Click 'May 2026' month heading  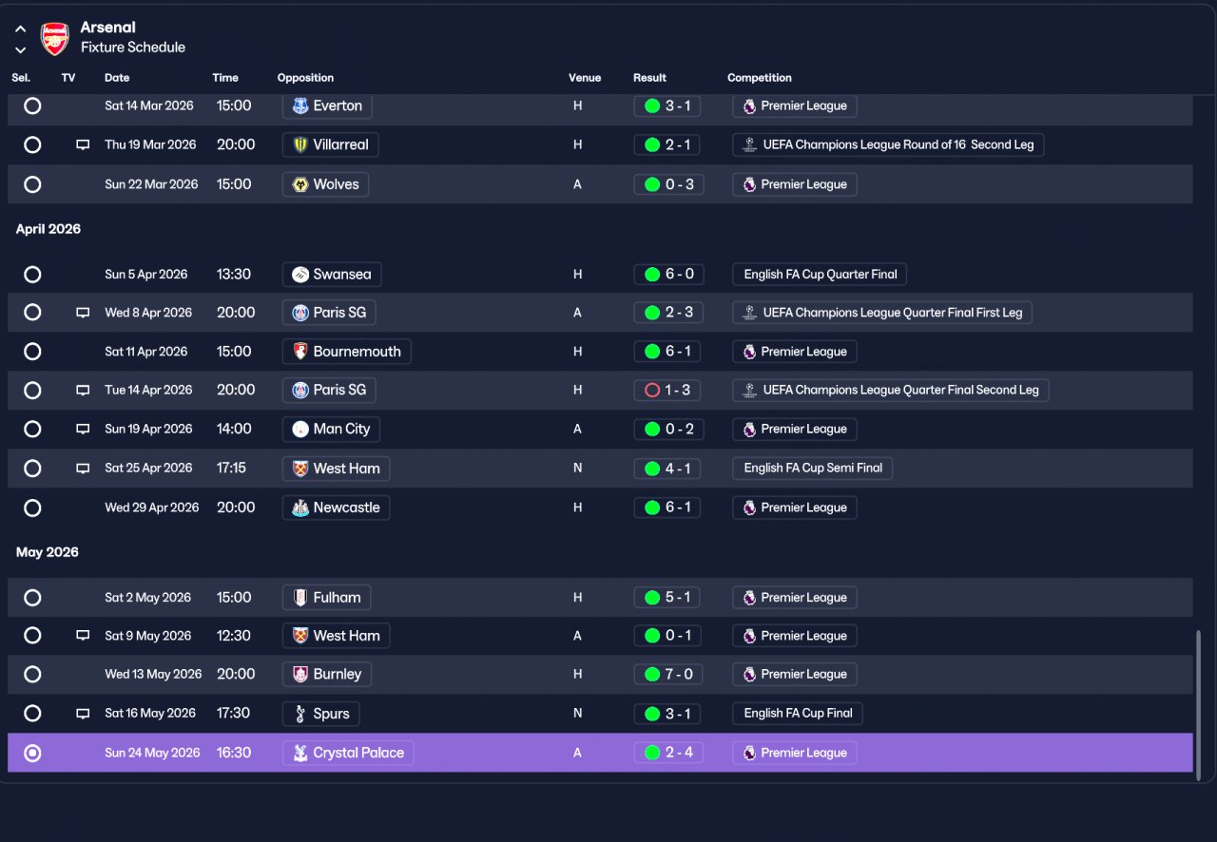tap(48, 552)
